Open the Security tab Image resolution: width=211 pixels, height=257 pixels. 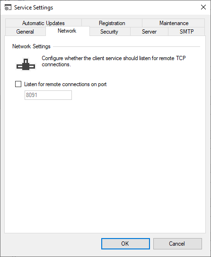pyautogui.click(x=109, y=31)
